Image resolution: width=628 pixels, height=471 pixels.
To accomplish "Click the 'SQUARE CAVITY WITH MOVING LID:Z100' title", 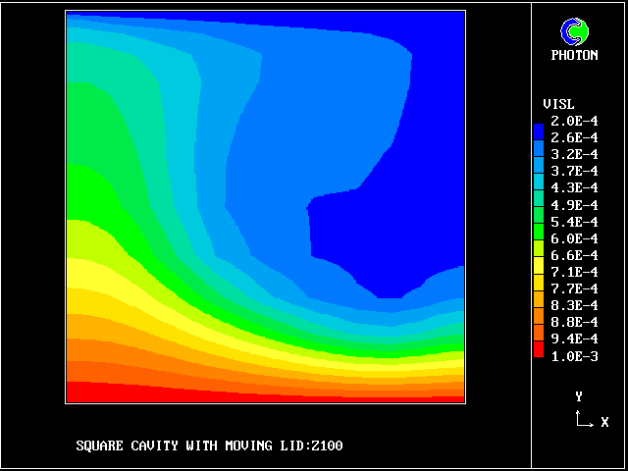I will pos(209,446).
